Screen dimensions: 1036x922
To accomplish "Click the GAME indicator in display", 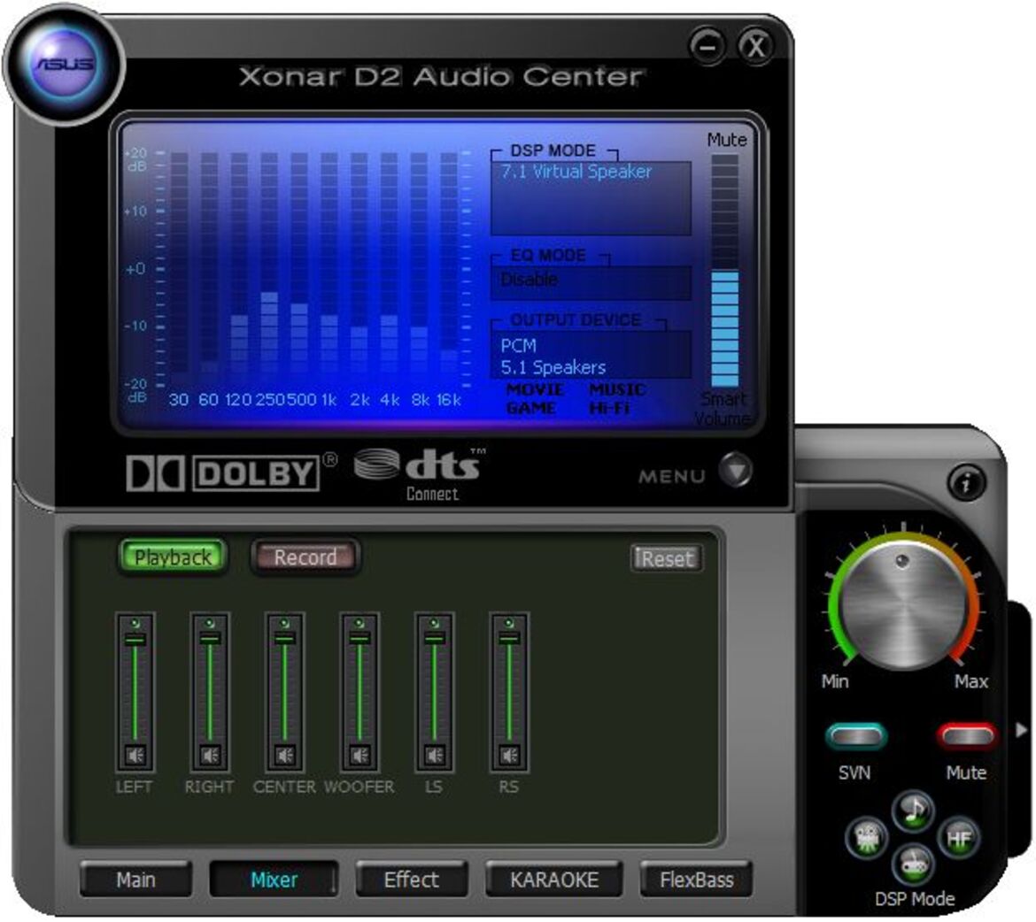I will [x=530, y=408].
